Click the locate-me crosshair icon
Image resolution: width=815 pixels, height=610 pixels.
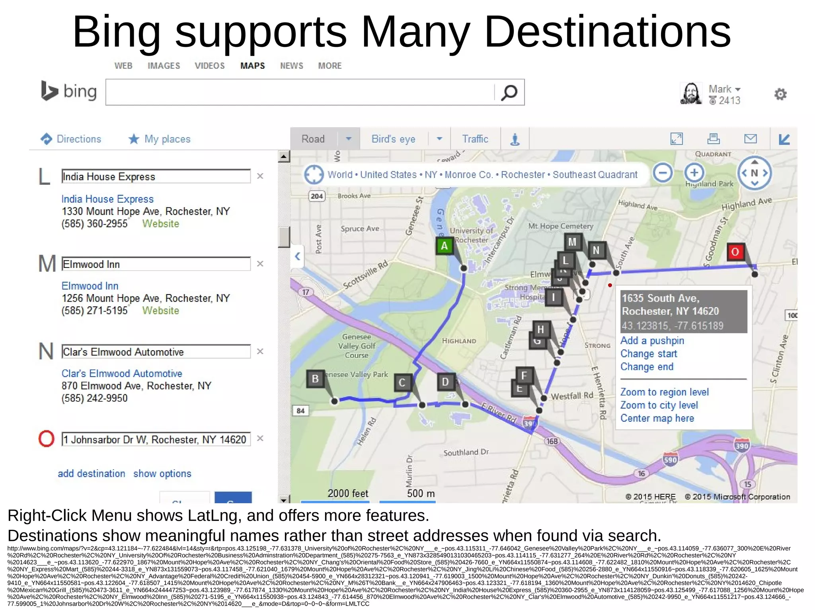[314, 174]
